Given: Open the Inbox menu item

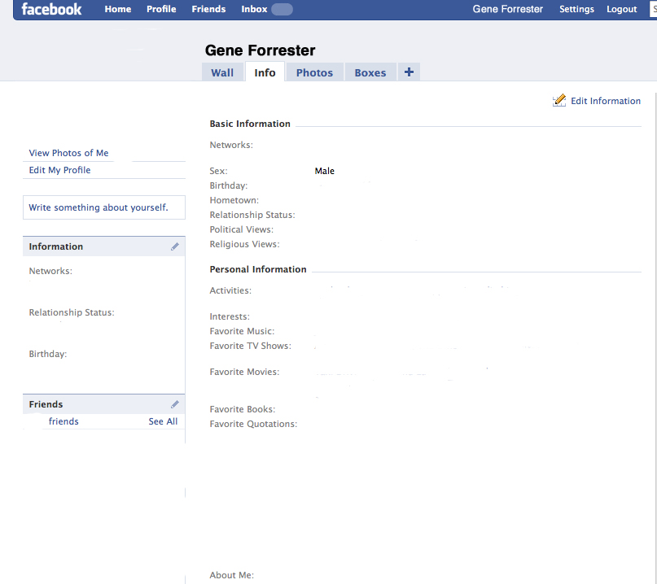Looking at the screenshot, I should [x=254, y=9].
